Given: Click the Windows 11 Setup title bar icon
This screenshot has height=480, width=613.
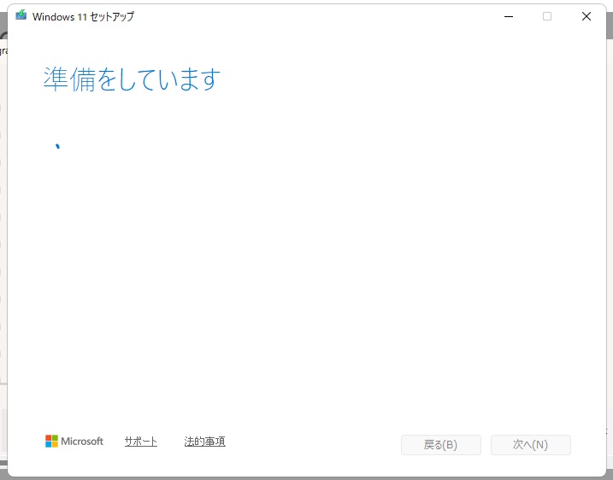Looking at the screenshot, I should pos(21,16).
